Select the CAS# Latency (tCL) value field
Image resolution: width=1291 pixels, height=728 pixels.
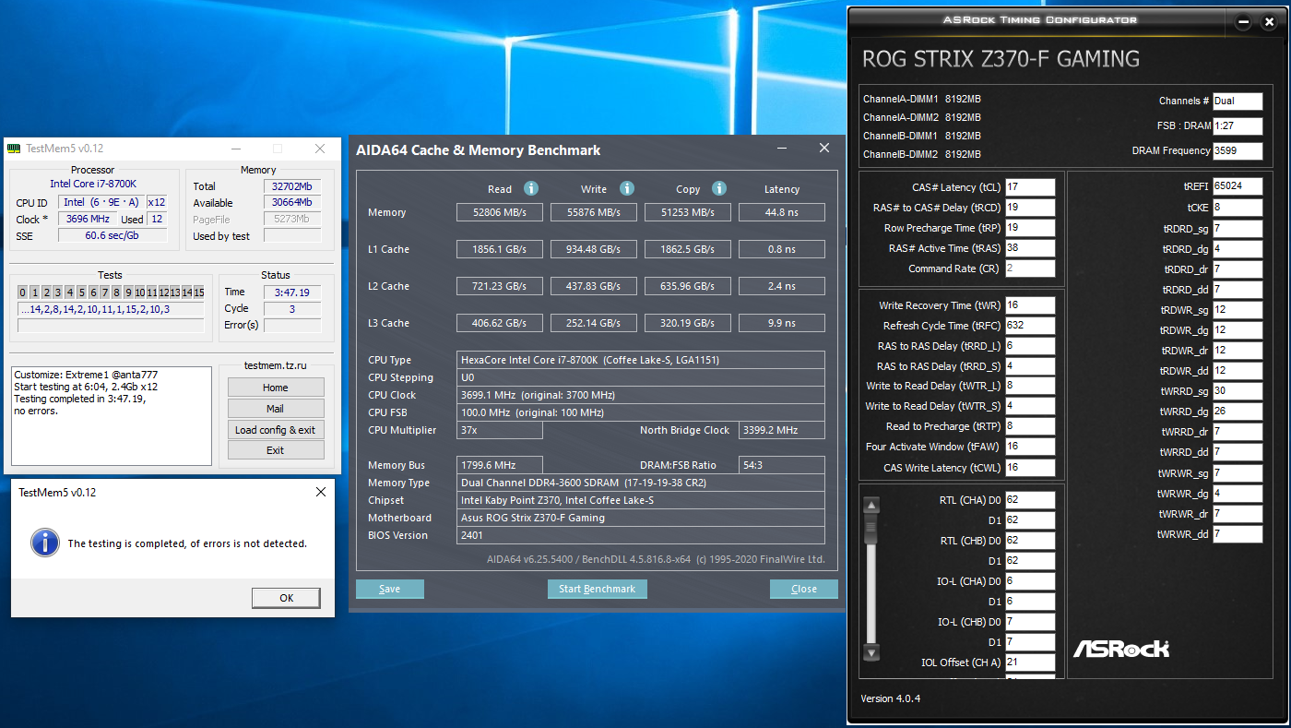(1030, 187)
